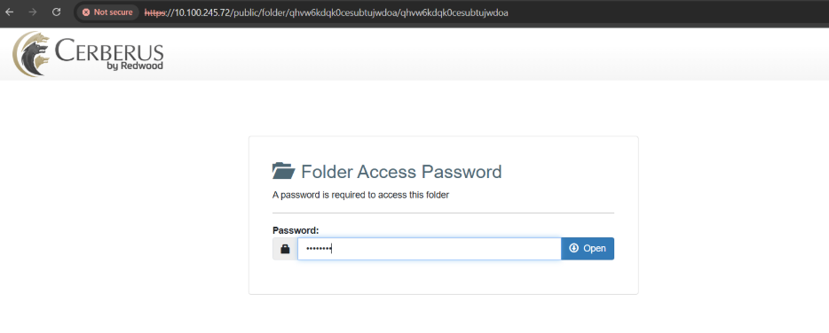Click the divider line under the description
Viewport: 829px width, 333px height.
tap(443, 213)
